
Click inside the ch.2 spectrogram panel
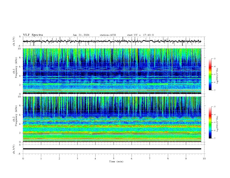point(112,119)
